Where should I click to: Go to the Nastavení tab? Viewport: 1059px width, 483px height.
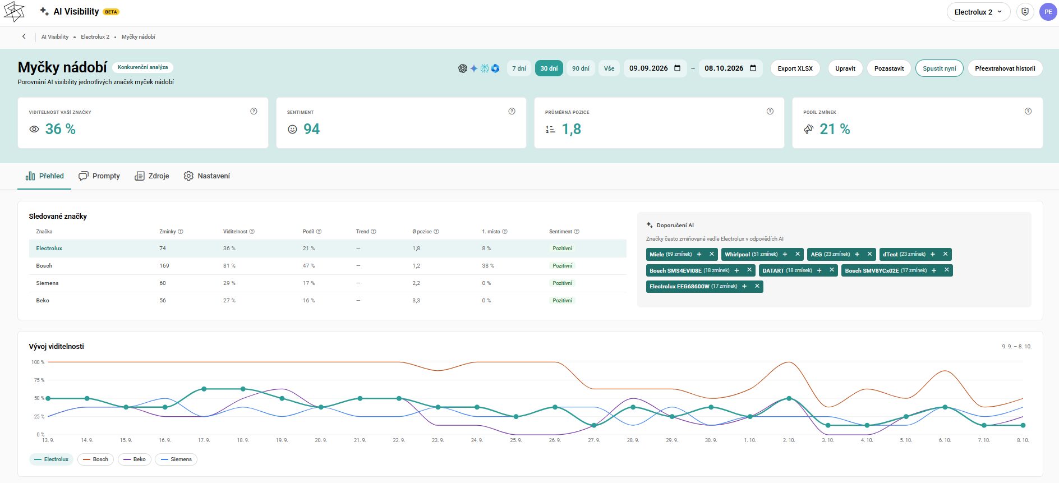207,176
